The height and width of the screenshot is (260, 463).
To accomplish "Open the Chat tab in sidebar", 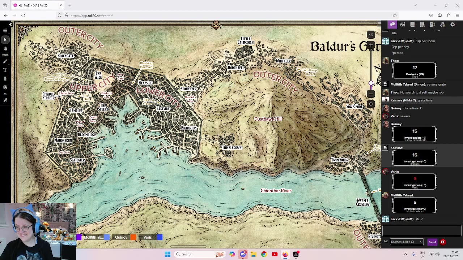I will click(x=392, y=24).
